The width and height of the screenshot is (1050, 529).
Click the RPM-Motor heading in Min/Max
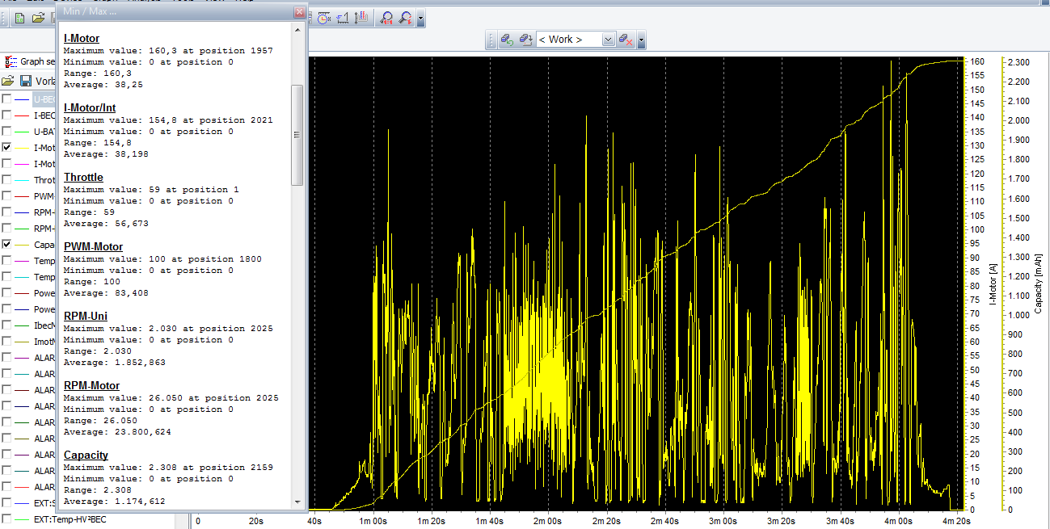(92, 385)
